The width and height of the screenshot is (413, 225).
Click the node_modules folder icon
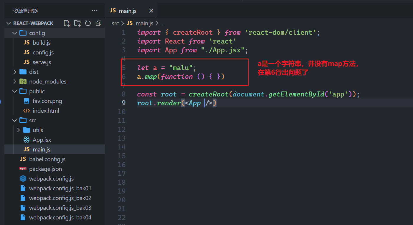(23, 81)
